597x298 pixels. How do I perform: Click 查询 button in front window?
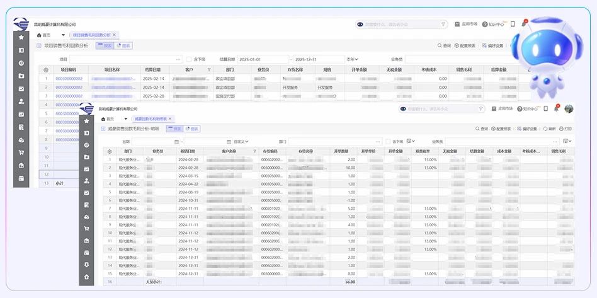point(481,129)
